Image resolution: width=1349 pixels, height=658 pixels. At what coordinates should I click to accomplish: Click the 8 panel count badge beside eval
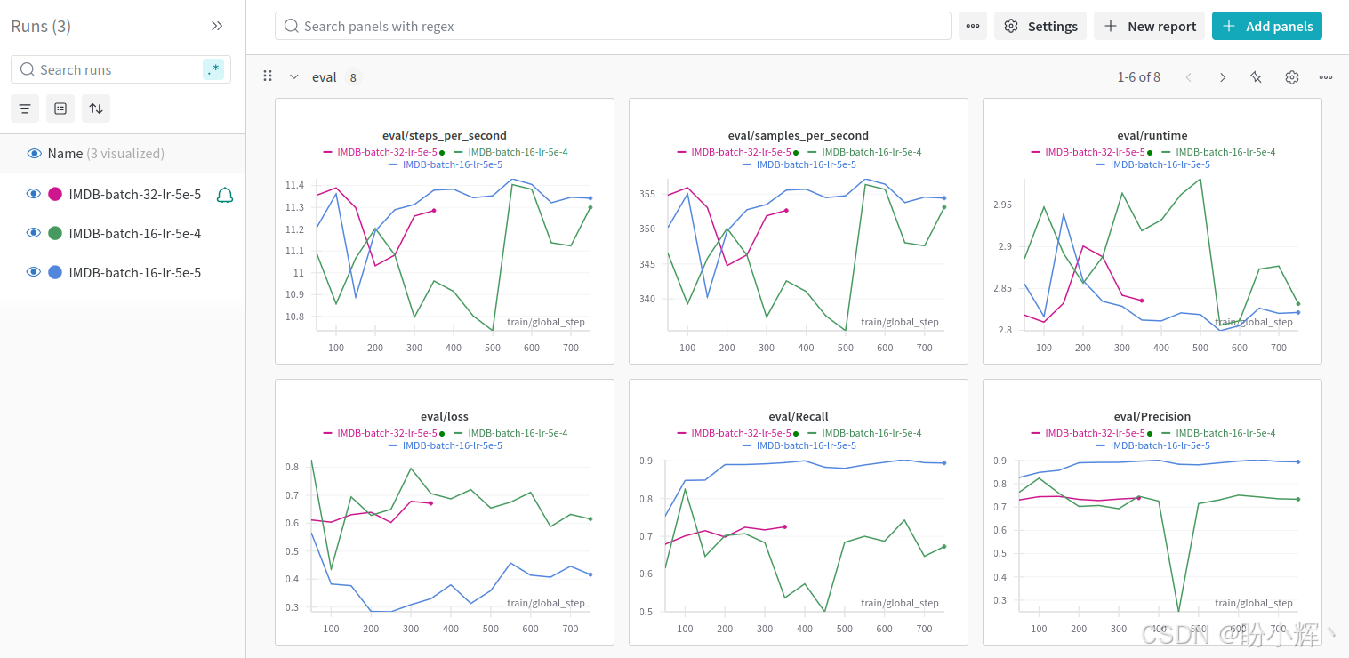(x=353, y=77)
